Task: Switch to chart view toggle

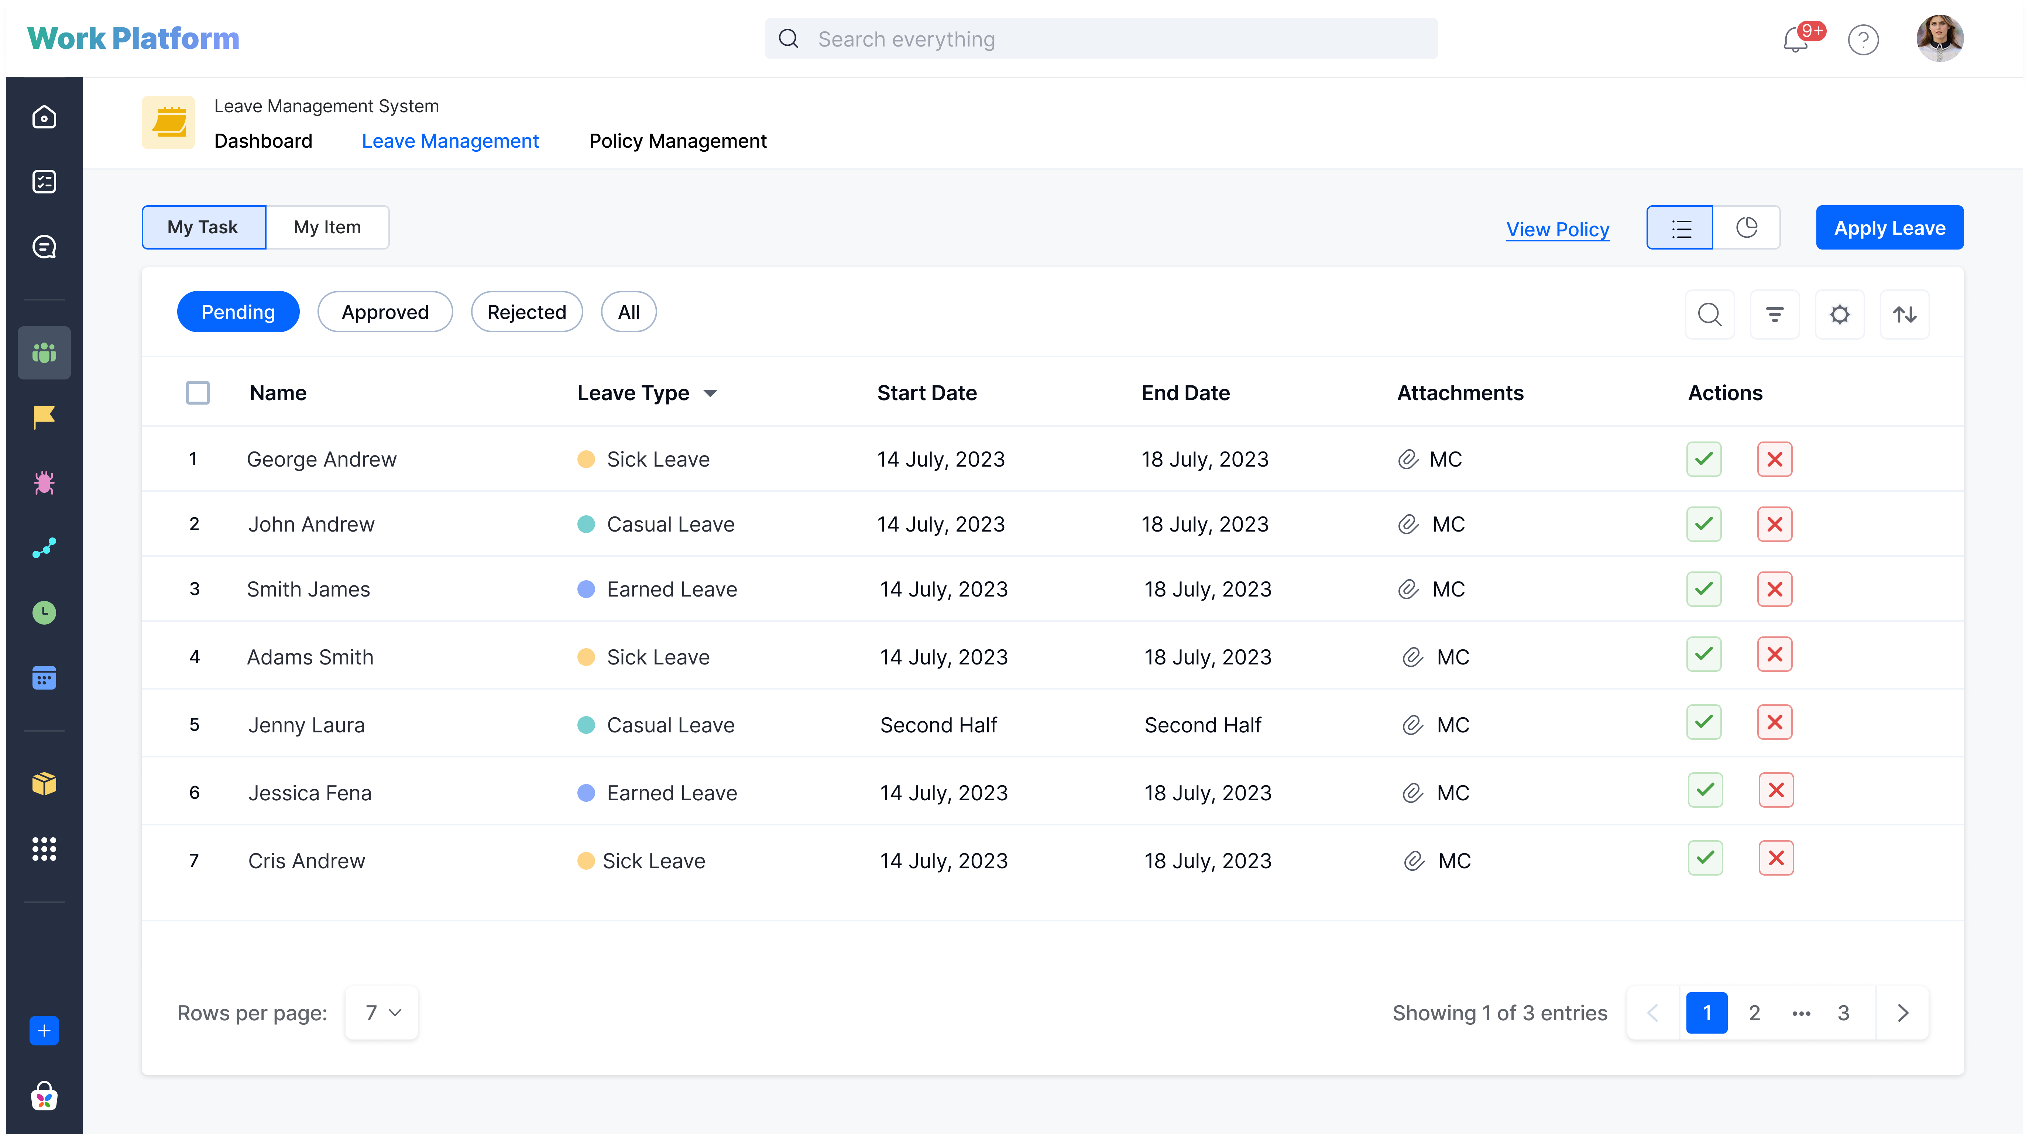Action: (1746, 228)
